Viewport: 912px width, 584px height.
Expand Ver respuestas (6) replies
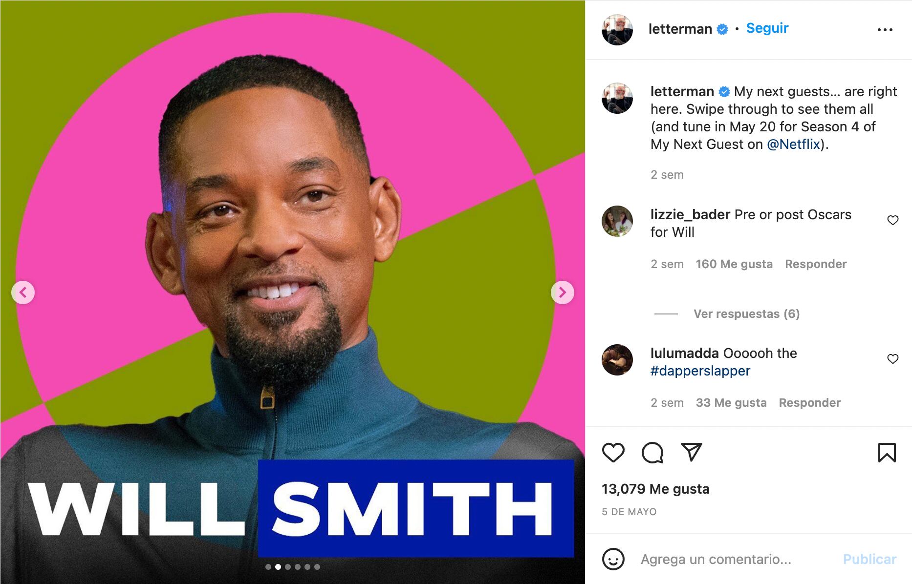pos(746,314)
